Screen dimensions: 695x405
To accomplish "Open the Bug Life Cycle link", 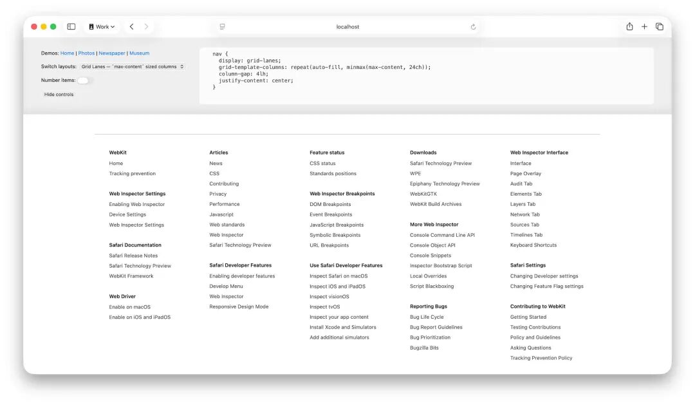I will coord(427,317).
